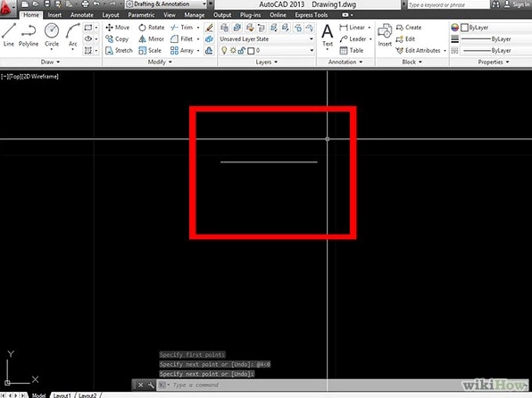The height and width of the screenshot is (398, 532).
Task: Click the keyword or phrase search box
Action: tap(447, 4)
